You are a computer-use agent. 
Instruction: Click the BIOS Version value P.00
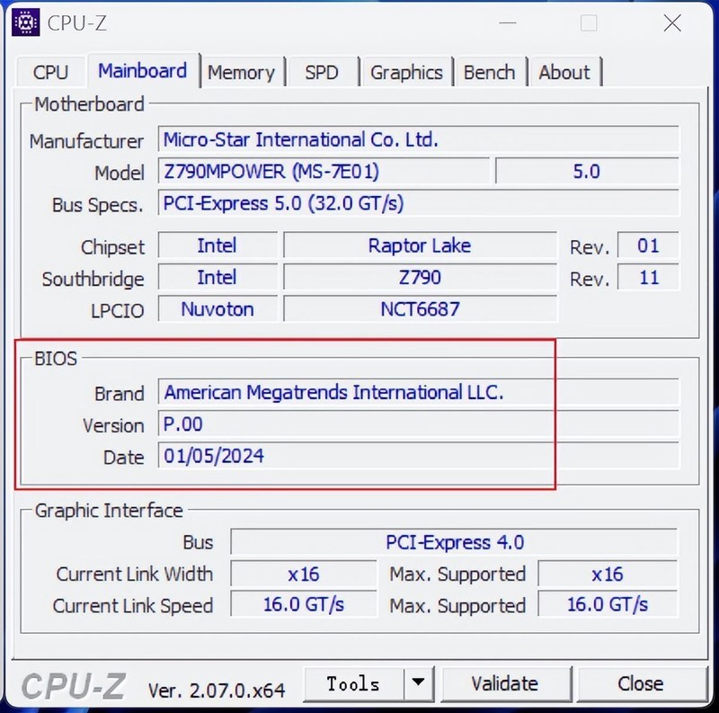coord(418,423)
